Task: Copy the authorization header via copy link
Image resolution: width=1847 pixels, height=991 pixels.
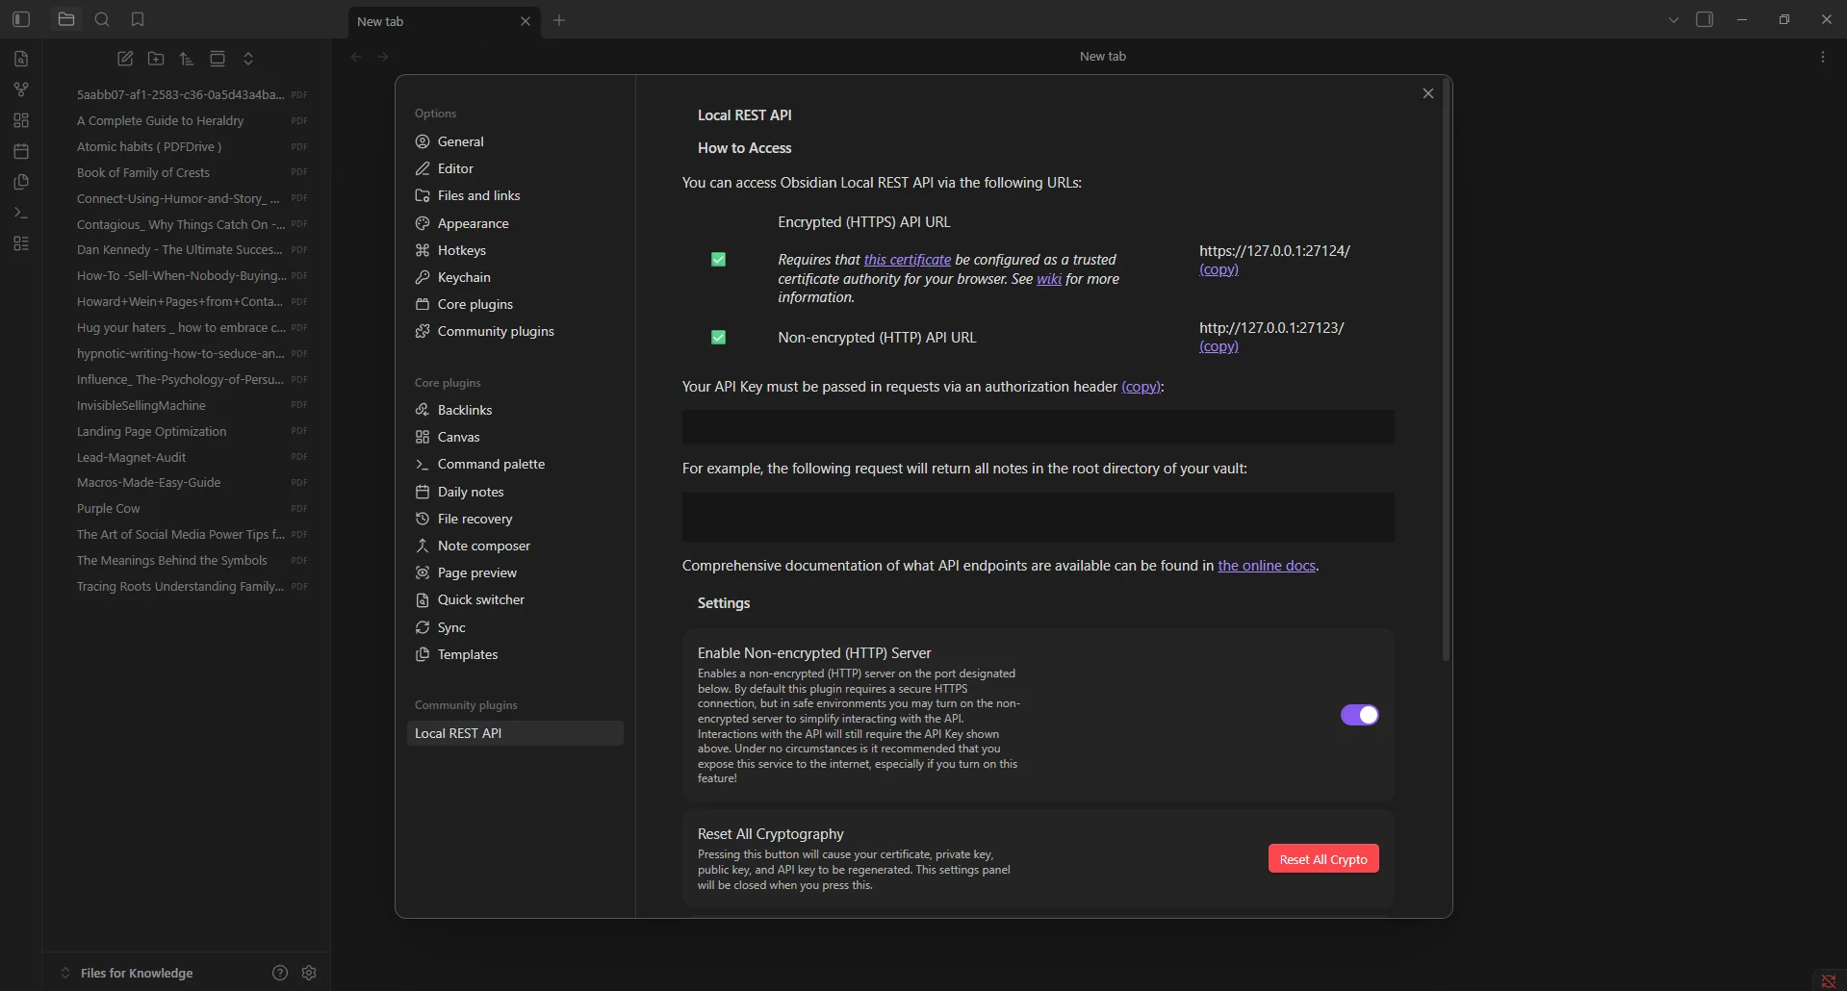Action: coord(1141,387)
